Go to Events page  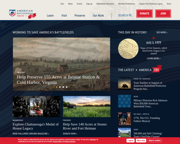point(79,4)
